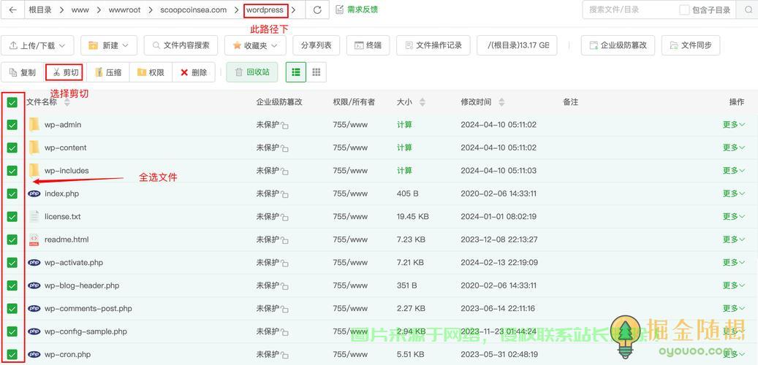Image resolution: width=758 pixels, height=365 pixels.
Task: Click lock icon in wp-content row
Action: (285, 148)
